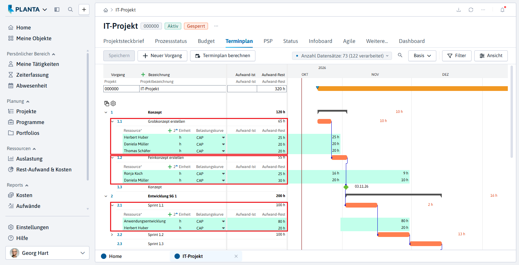This screenshot has height=265, width=519.
Task: Switch to the Dashboard tab
Action: click(x=412, y=41)
